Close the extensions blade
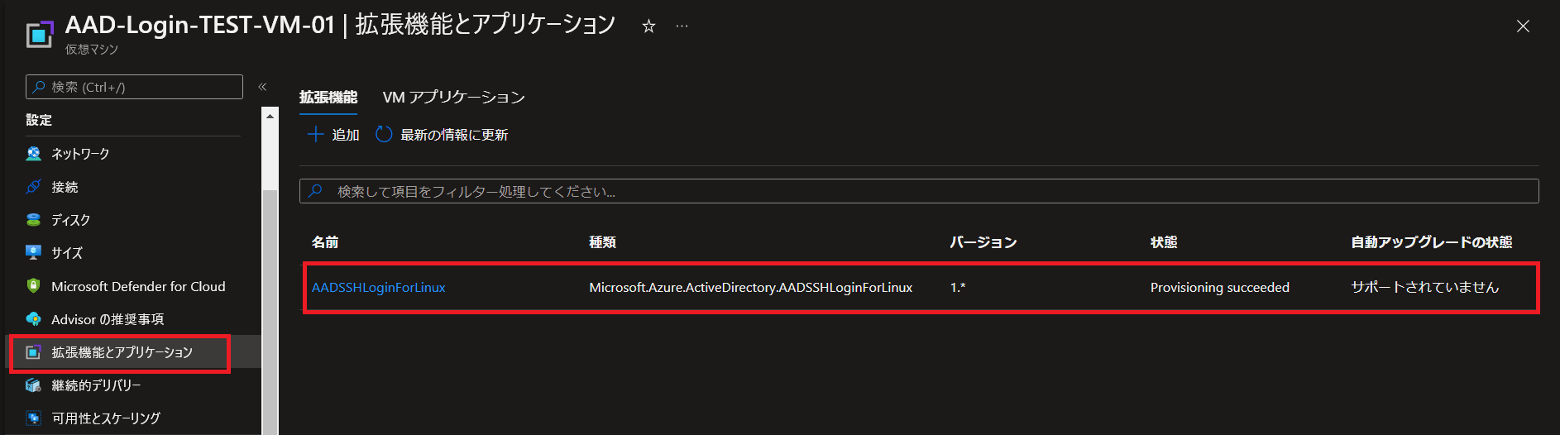 coord(1523,26)
